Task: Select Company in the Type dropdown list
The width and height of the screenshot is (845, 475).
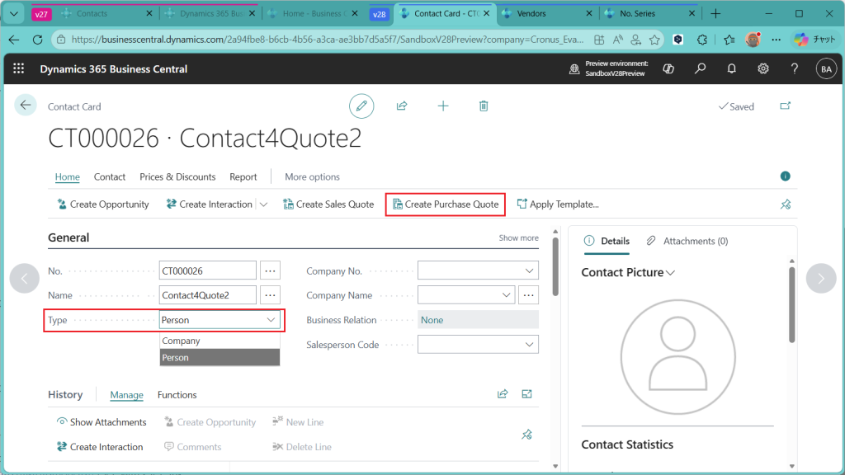Action: 182,341
